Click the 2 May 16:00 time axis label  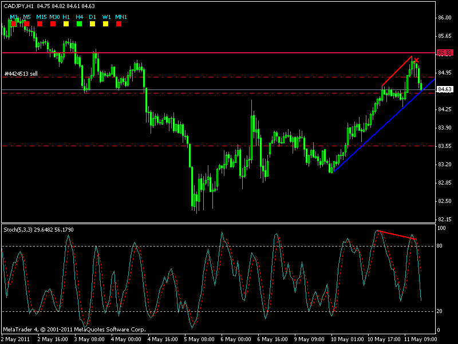coord(53,339)
